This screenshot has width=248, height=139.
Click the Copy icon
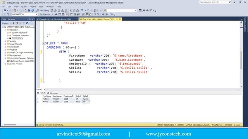click(74, 10)
